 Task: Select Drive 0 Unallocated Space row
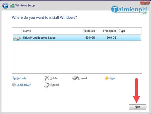coord(77,37)
